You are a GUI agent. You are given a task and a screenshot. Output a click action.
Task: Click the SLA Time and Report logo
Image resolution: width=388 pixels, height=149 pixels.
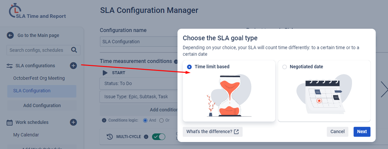pyautogui.click(x=37, y=11)
